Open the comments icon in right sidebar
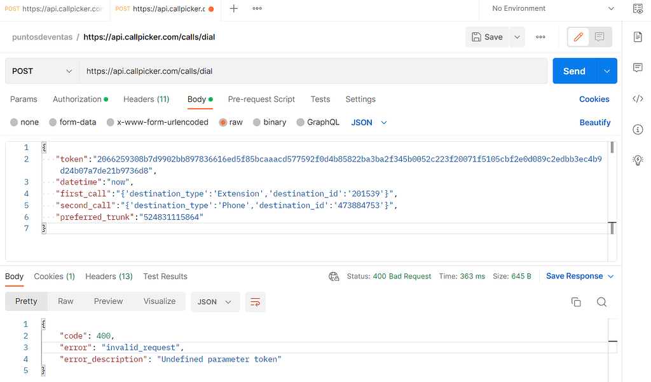Image resolution: width=651 pixels, height=382 pixels. point(638,68)
